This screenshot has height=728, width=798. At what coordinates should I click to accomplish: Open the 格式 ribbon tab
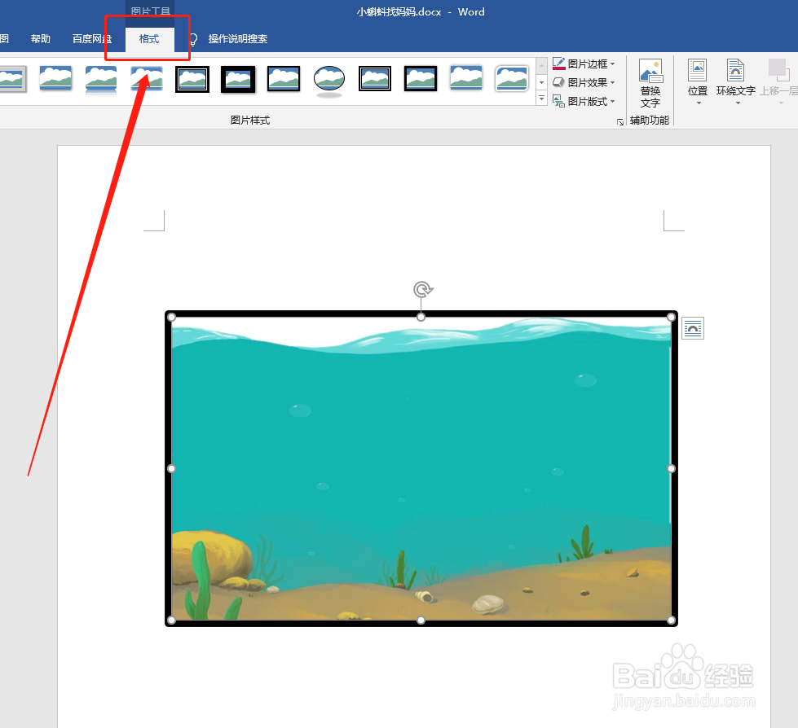(x=149, y=39)
